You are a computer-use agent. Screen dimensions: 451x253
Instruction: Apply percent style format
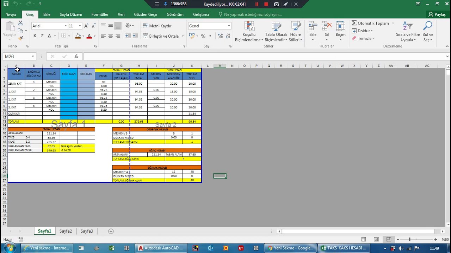click(203, 36)
